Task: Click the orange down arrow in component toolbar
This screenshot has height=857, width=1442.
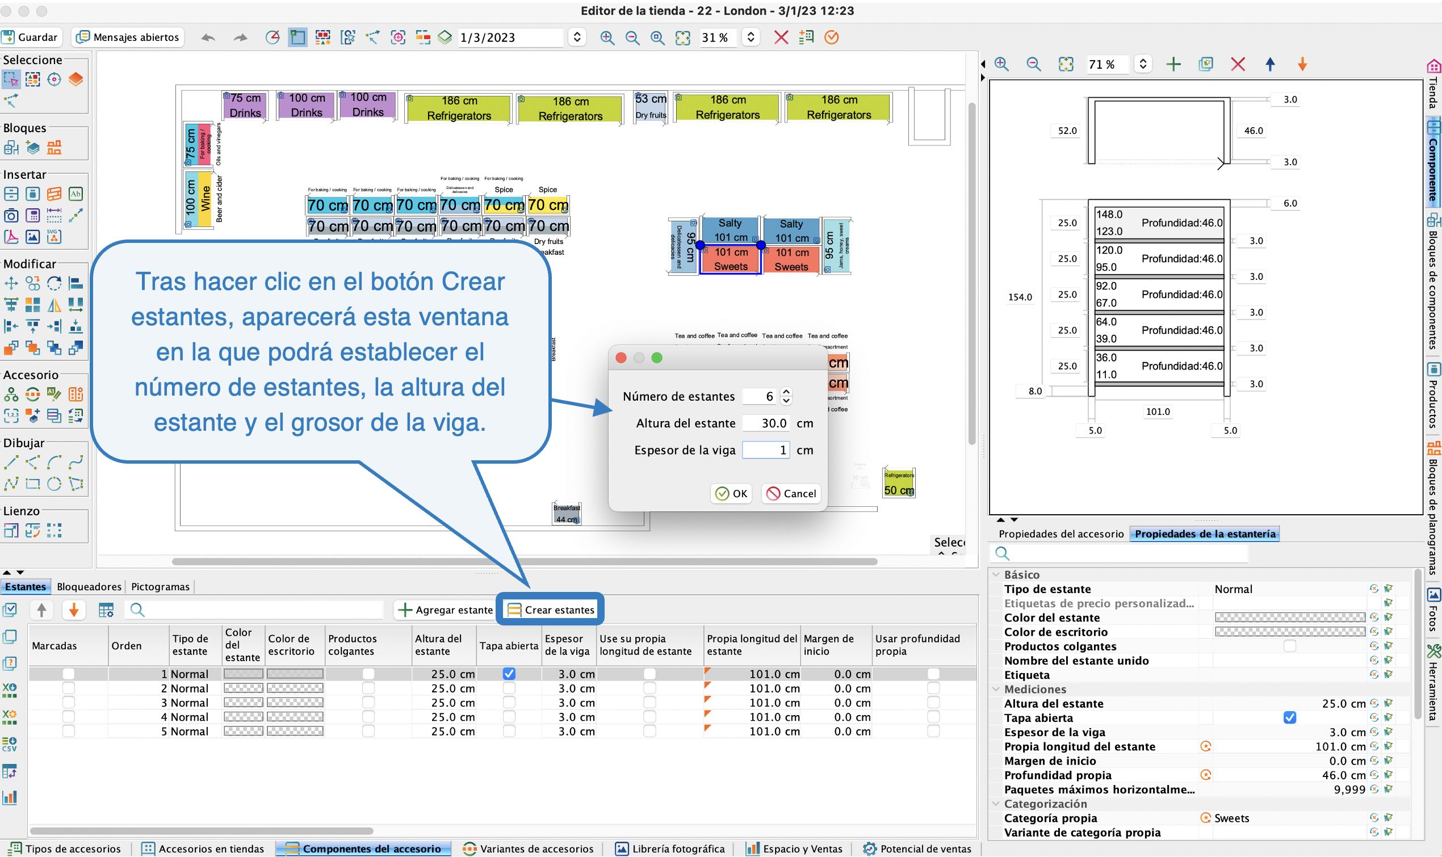Action: pos(1302,65)
